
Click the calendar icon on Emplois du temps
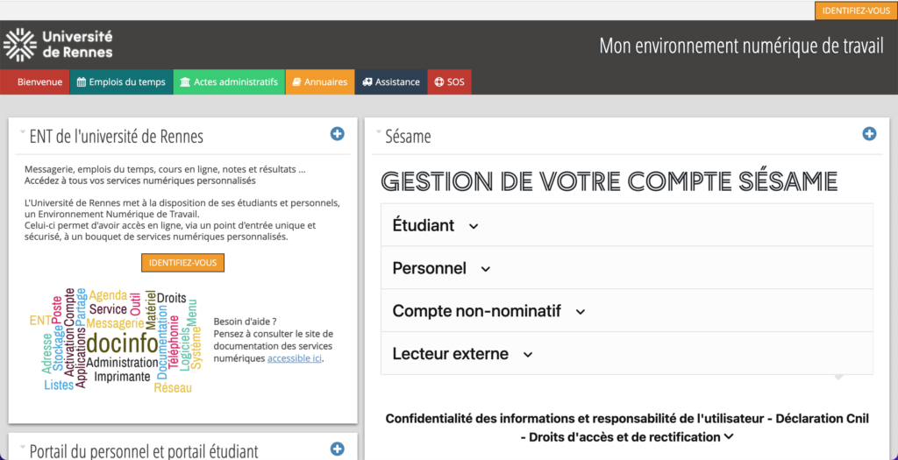tap(82, 81)
